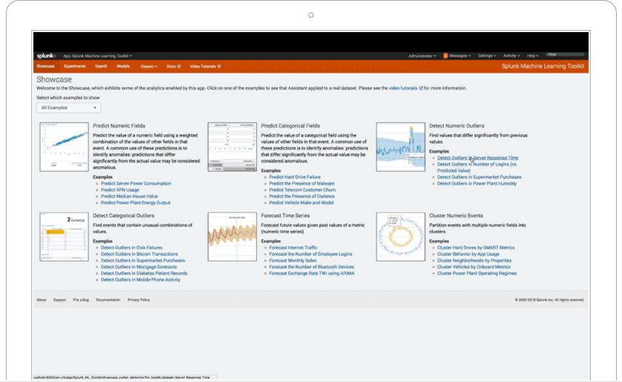Open Predict Hard Drive Failure example

[295, 177]
